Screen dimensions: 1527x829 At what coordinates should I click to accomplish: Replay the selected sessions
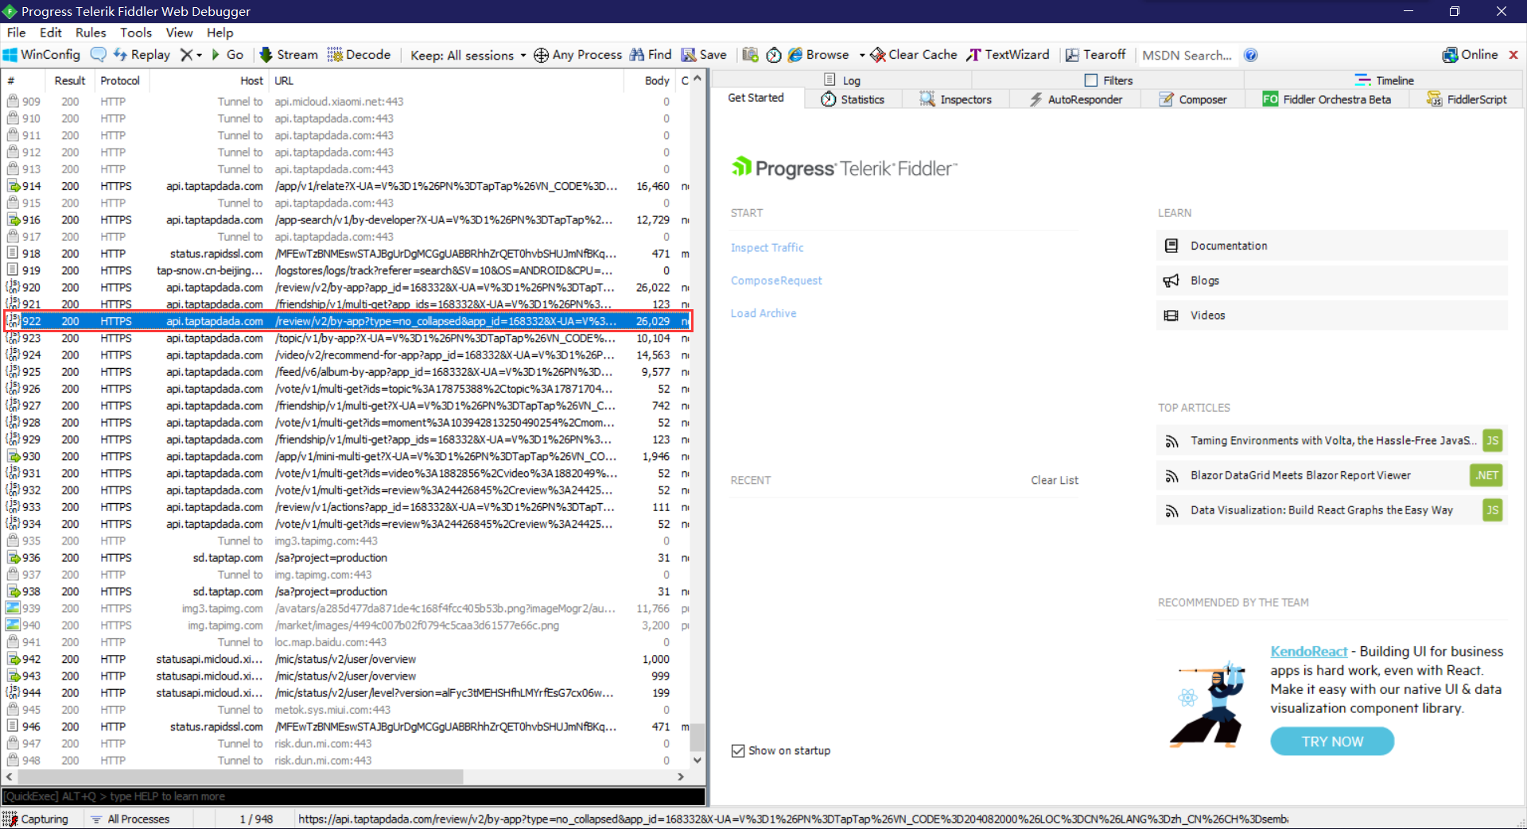(142, 55)
